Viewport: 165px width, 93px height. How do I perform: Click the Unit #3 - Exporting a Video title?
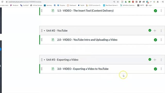point(62,60)
